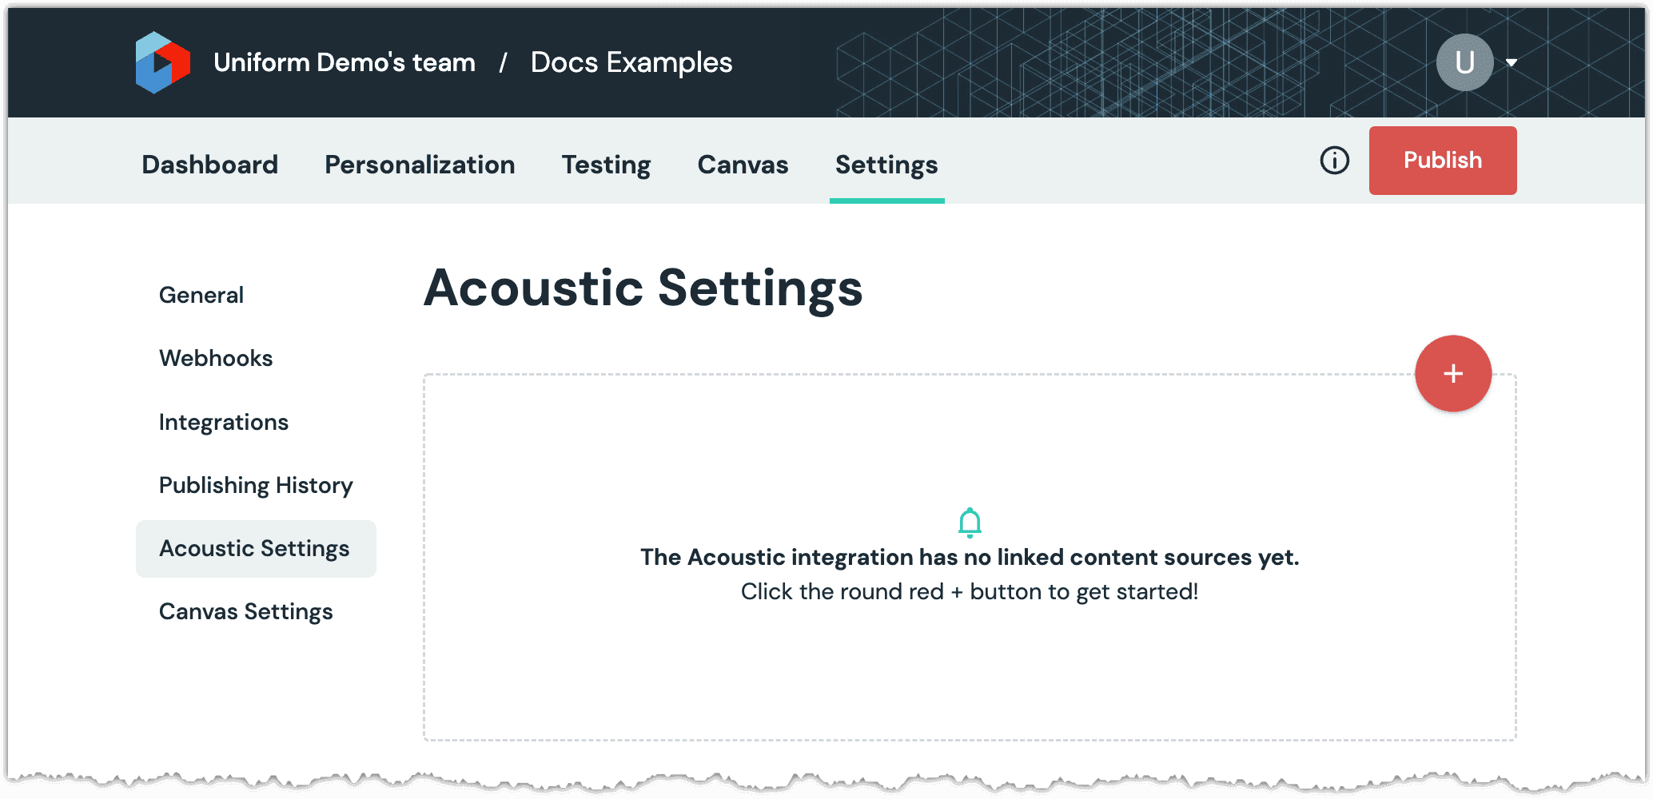This screenshot has width=1653, height=799.
Task: Expand the user account dropdown arrow
Action: (1512, 62)
